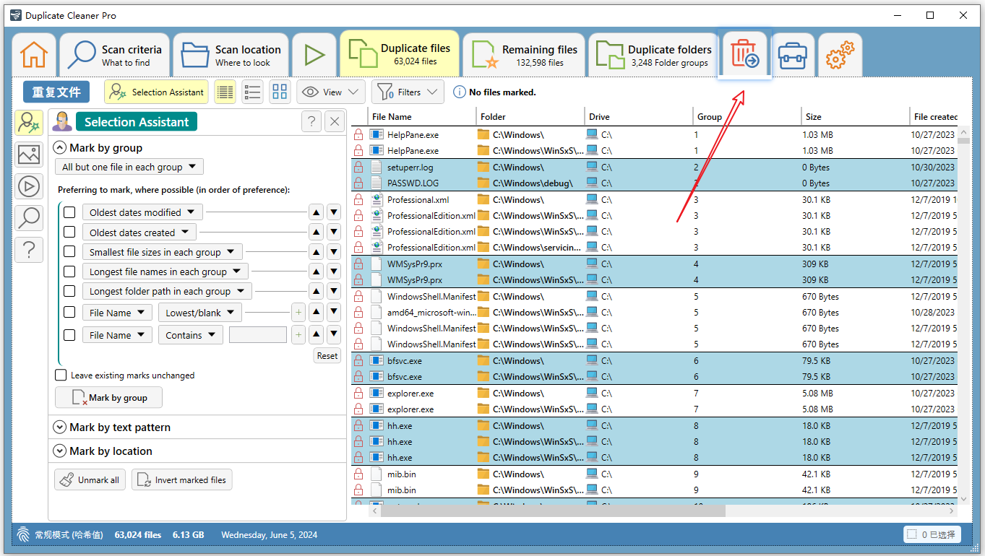Open the file removal trash icon tab
Image resolution: width=985 pixels, height=556 pixels.
[x=744, y=55]
